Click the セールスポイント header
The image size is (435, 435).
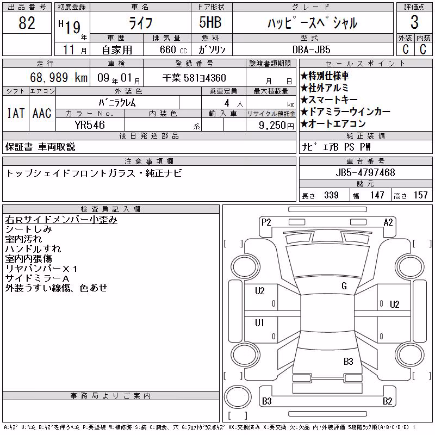click(365, 63)
